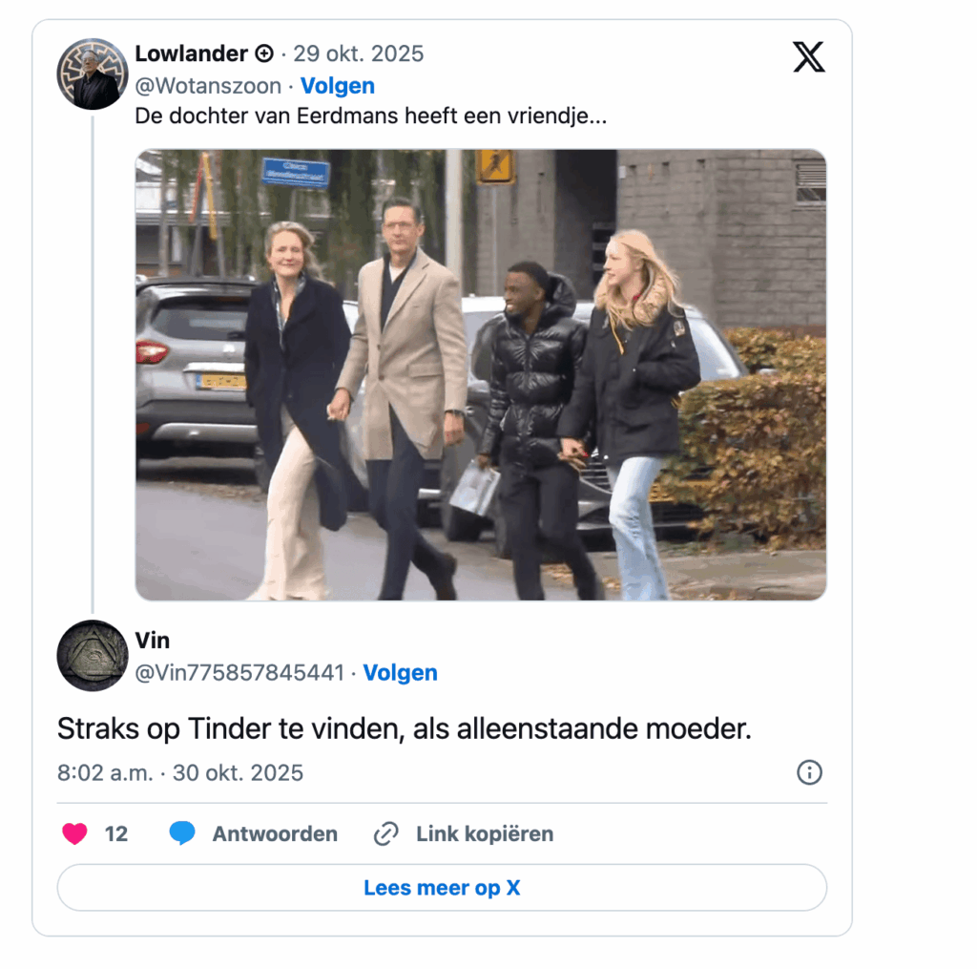Open Lowlander's profile avatar

[x=93, y=74]
